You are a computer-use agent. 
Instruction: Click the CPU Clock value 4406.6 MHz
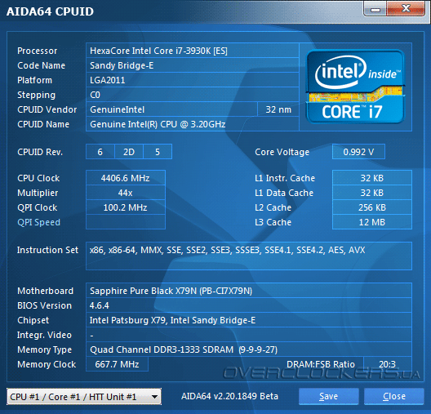click(126, 178)
